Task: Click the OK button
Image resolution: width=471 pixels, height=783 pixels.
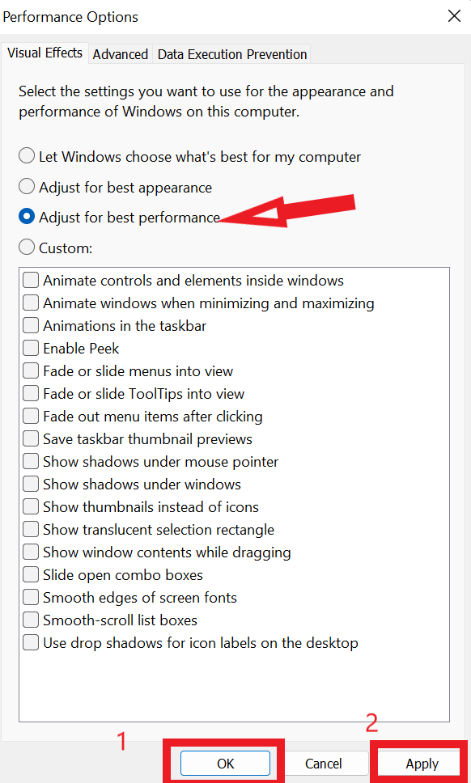Action: pos(225,763)
